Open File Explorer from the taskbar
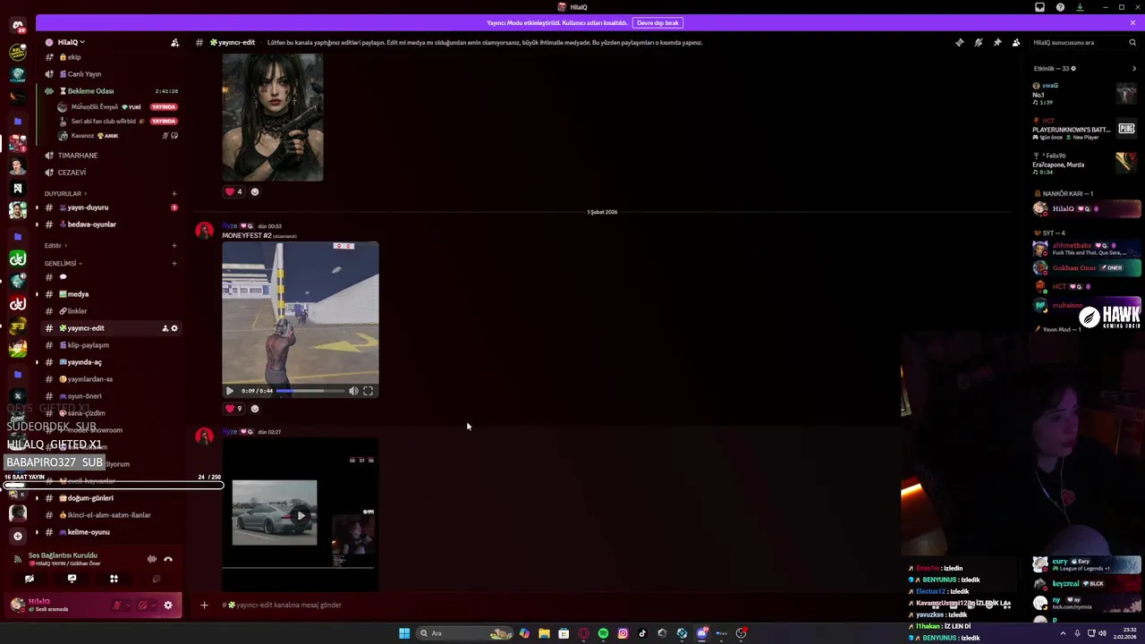The width and height of the screenshot is (1145, 644). click(x=544, y=633)
